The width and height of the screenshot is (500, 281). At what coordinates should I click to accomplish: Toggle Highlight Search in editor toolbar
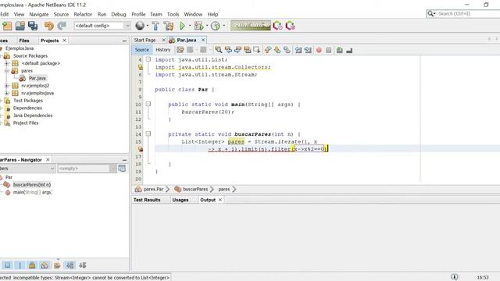coord(248,50)
